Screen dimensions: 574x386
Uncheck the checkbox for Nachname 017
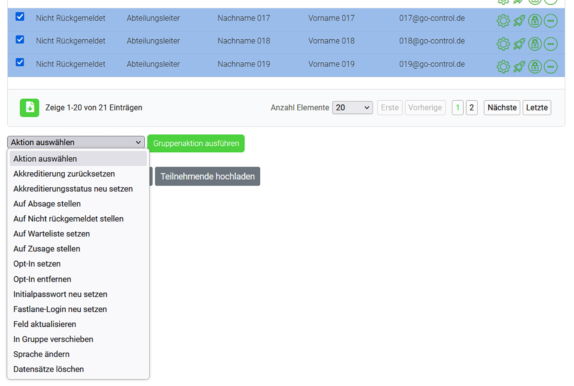pyautogui.click(x=20, y=17)
